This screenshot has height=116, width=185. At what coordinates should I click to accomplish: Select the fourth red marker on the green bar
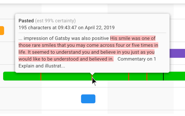tap(147, 76)
